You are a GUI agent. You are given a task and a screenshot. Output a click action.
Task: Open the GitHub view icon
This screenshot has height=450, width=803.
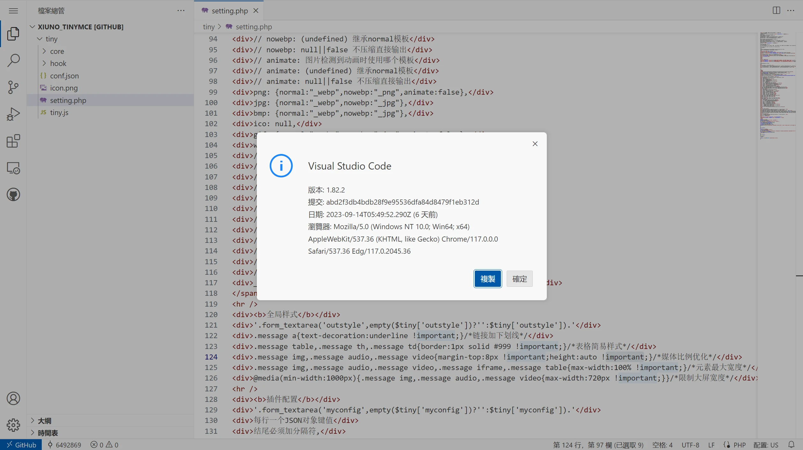(13, 194)
